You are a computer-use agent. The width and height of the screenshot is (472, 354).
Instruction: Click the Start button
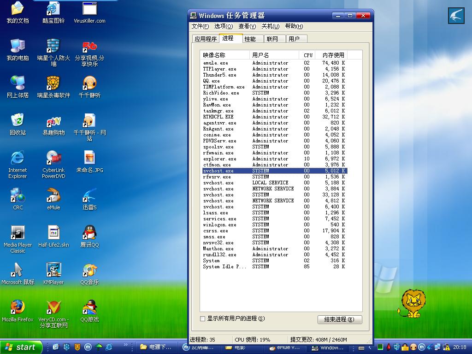(x=21, y=347)
